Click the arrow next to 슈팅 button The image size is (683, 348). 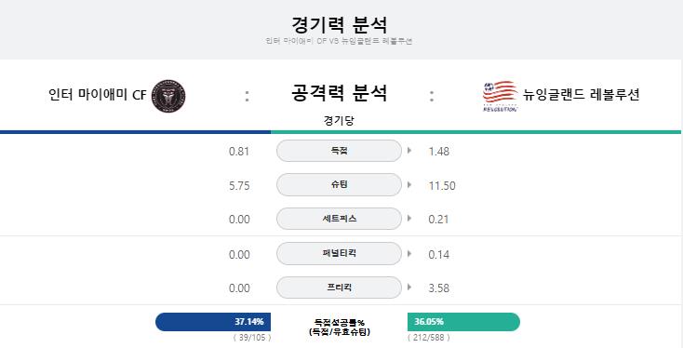(409, 184)
